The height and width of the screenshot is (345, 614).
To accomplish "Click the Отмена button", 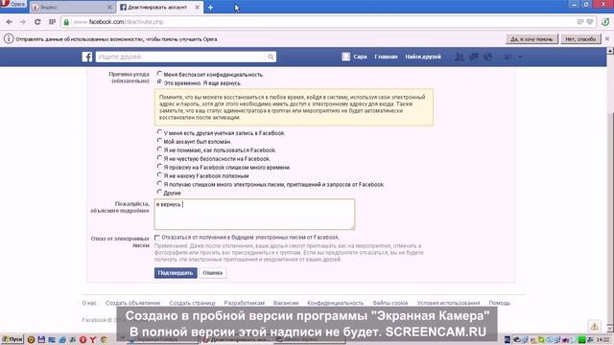I will (x=213, y=273).
